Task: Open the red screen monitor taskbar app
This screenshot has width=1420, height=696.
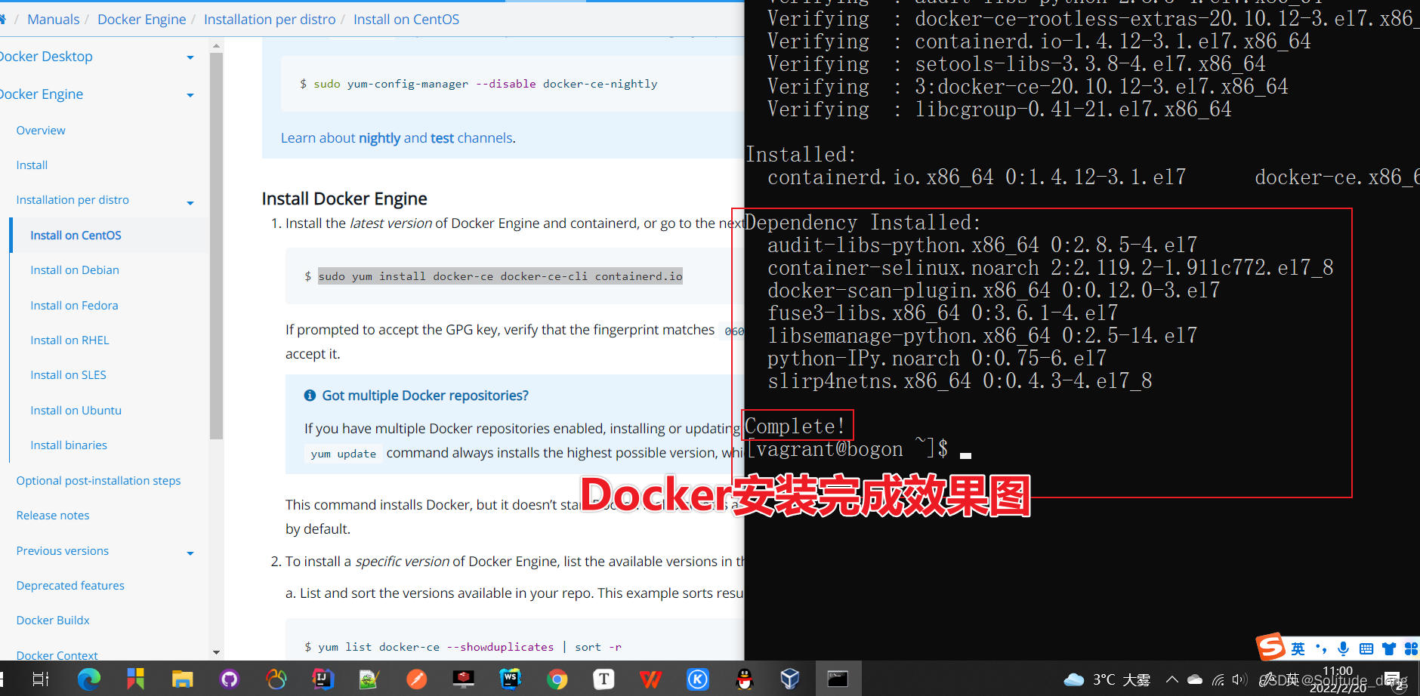Action: coord(464,679)
